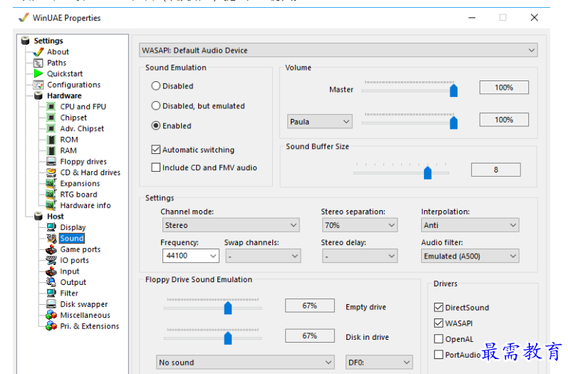
Task: Click the Settings root tree label
Action: (48, 41)
